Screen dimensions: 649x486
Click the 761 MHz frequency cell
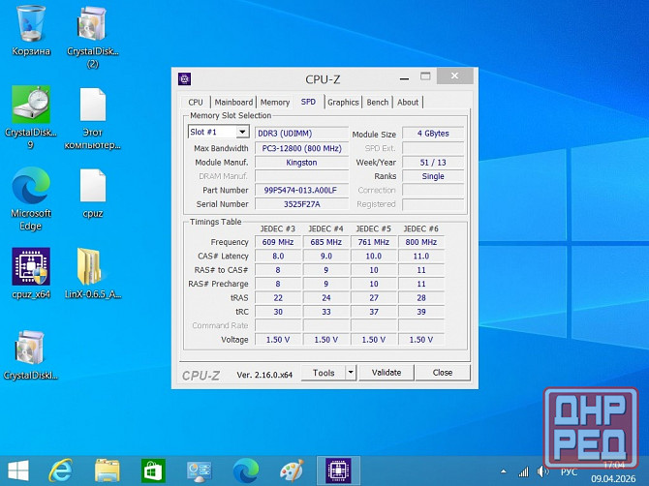(x=374, y=242)
